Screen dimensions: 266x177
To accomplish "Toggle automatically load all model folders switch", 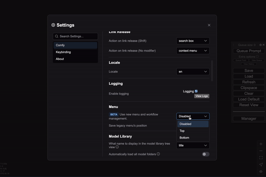I will click(x=205, y=154).
